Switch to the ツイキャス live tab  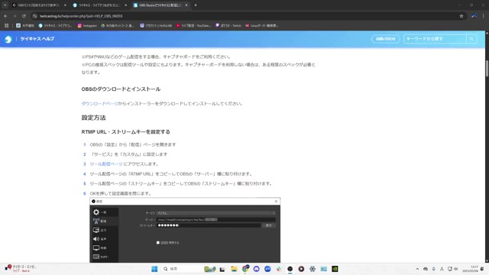99,5
